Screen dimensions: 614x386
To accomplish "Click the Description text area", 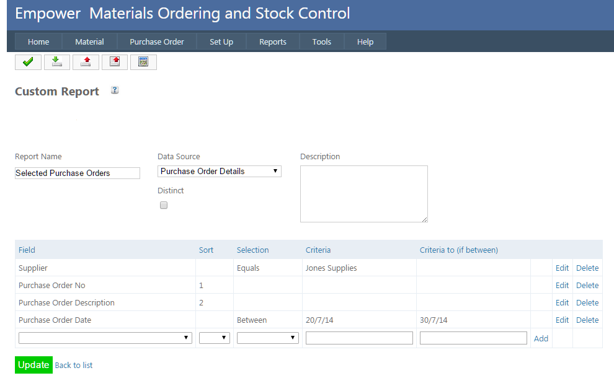I will click(x=363, y=193).
